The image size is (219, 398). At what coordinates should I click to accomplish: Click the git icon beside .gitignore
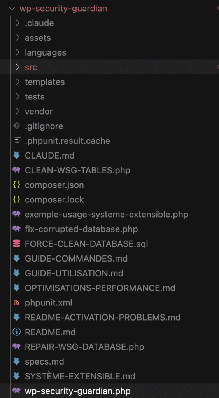[16, 126]
